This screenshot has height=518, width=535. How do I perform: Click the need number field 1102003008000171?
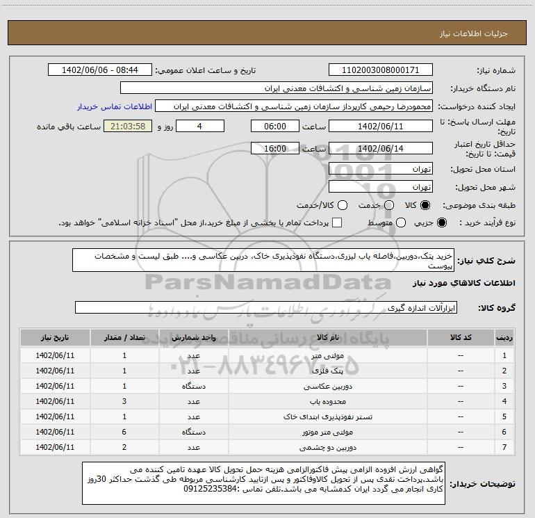pos(381,70)
